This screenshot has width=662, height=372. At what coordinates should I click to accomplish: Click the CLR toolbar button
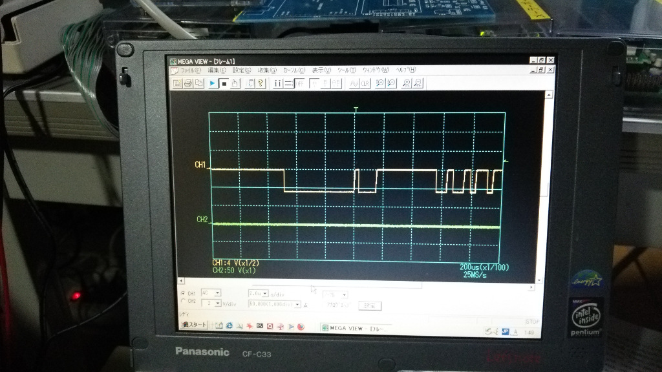tap(365, 83)
